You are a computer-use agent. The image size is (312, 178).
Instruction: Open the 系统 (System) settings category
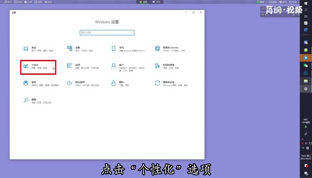34,49
